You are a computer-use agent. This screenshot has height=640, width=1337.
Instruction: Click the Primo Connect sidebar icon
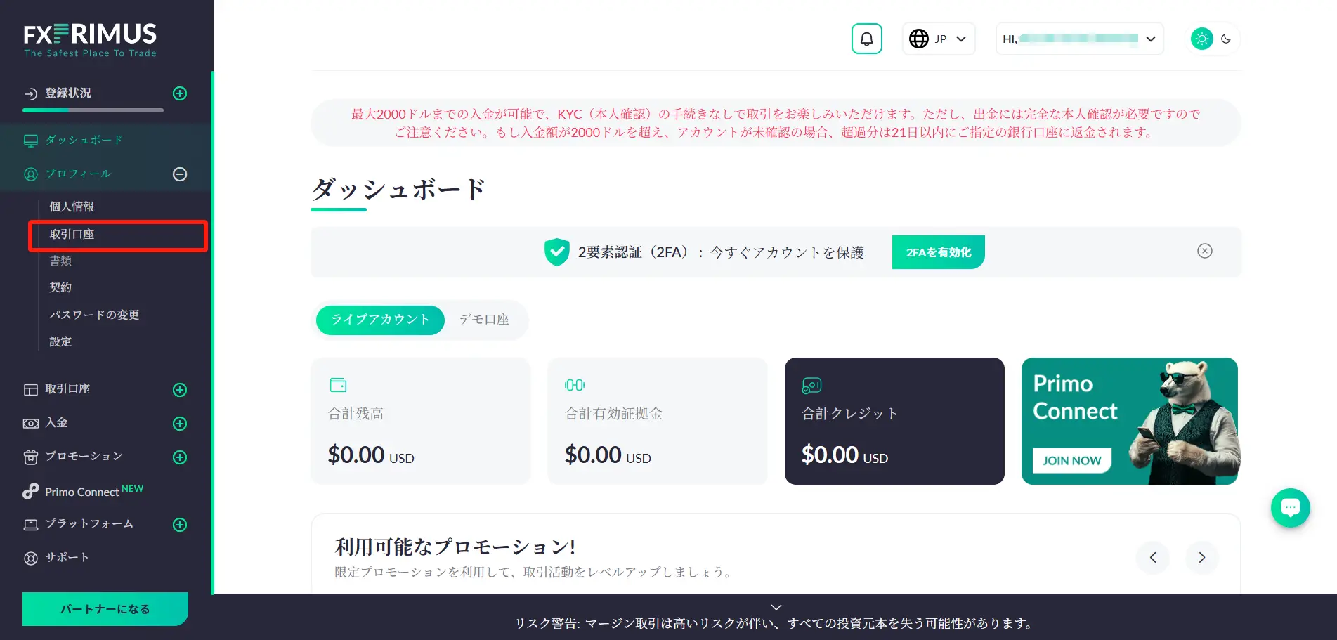pyautogui.click(x=30, y=491)
